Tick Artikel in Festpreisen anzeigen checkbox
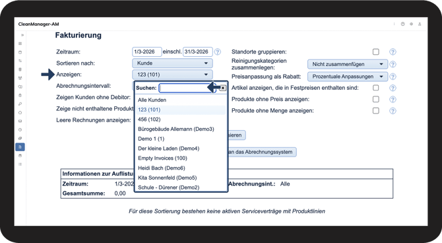 pyautogui.click(x=376, y=88)
